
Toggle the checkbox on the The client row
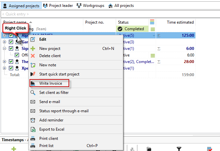click(11, 61)
